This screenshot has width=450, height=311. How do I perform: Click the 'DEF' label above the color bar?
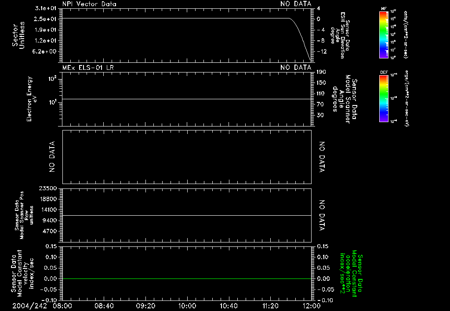click(x=384, y=72)
